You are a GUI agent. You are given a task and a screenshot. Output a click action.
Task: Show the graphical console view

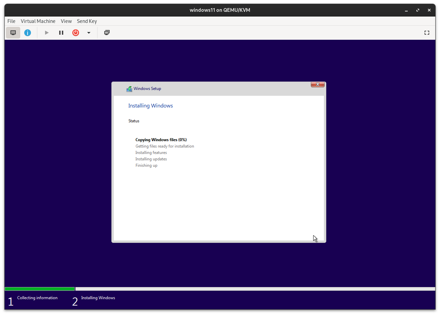13,33
